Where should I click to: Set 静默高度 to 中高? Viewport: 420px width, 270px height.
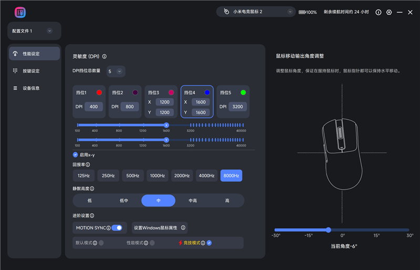tap(193, 201)
